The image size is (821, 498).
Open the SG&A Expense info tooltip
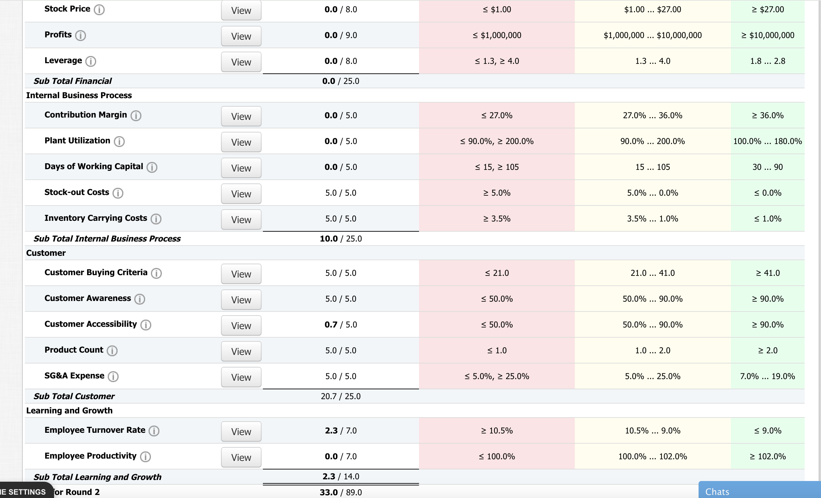click(x=113, y=376)
